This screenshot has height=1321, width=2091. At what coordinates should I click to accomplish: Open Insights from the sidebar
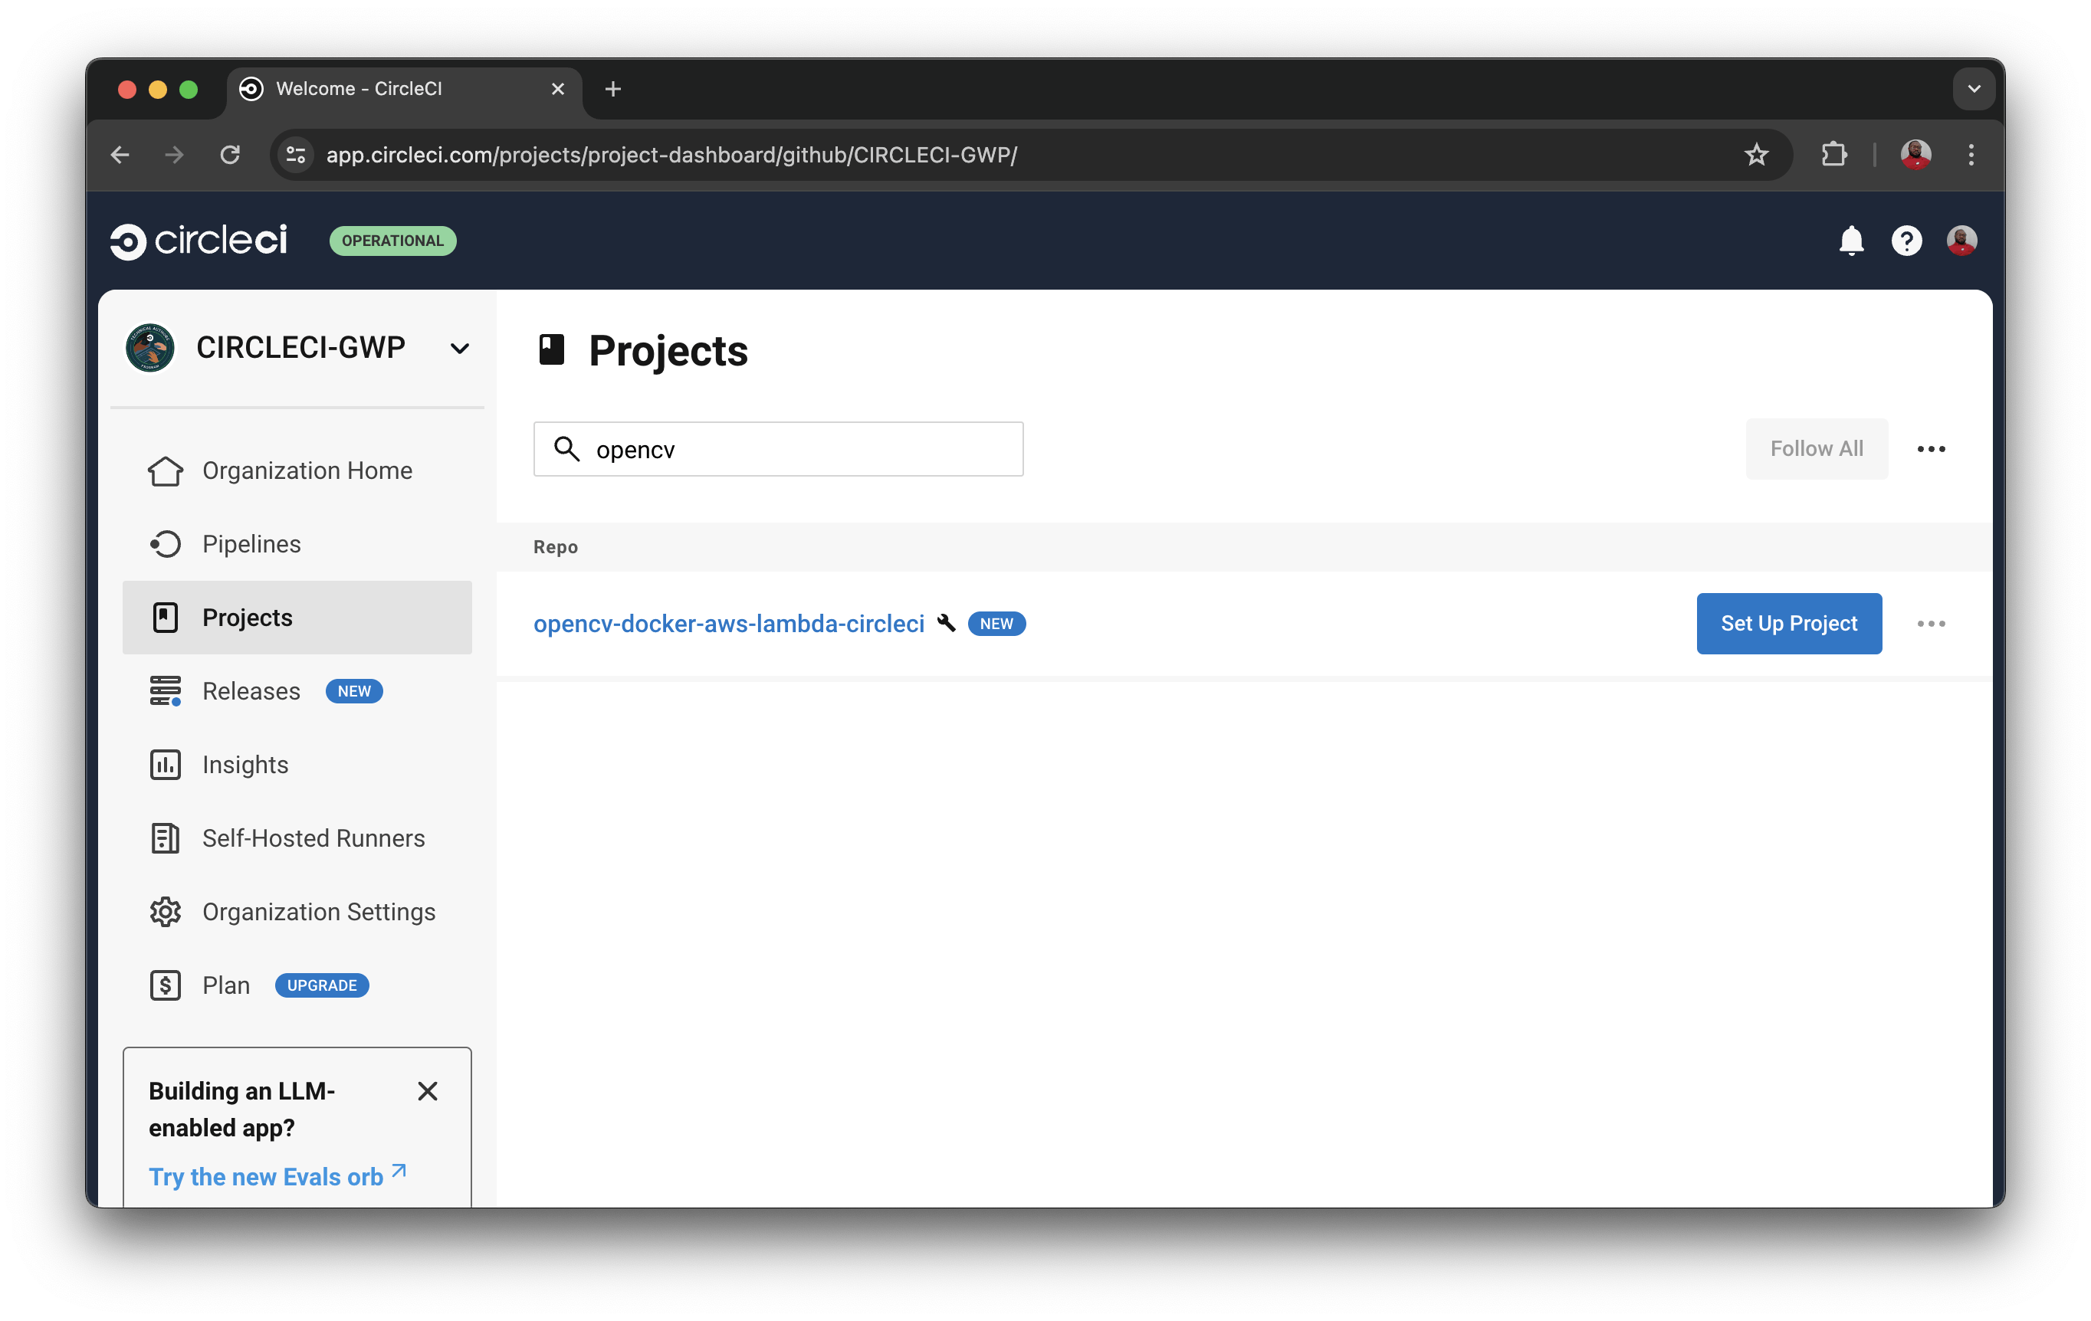tap(245, 765)
